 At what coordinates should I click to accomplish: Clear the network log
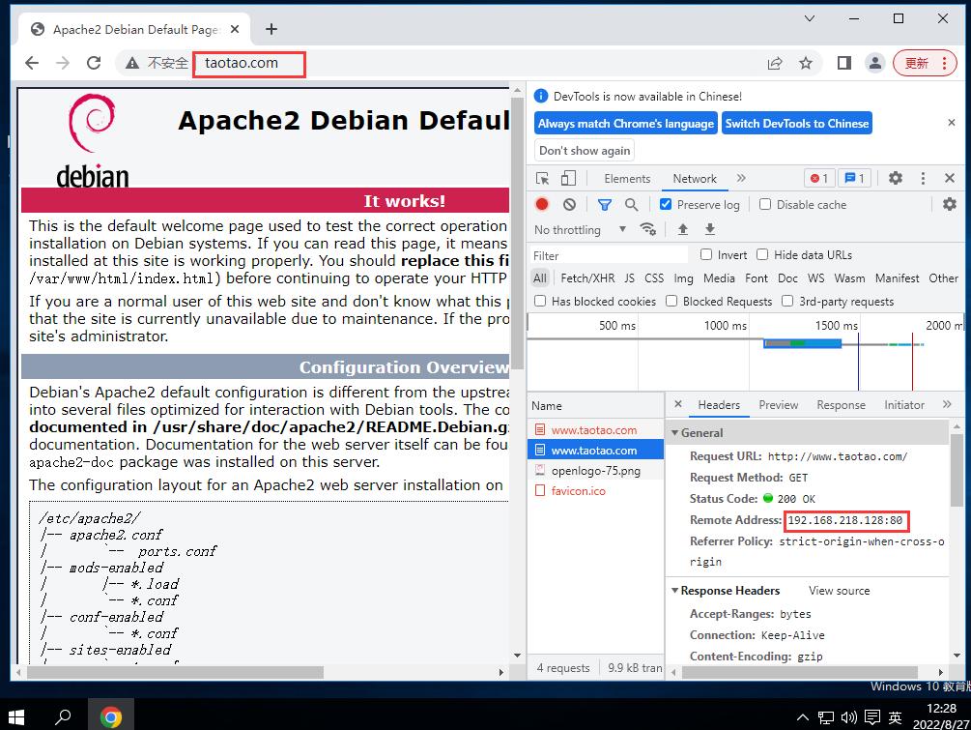tap(569, 204)
